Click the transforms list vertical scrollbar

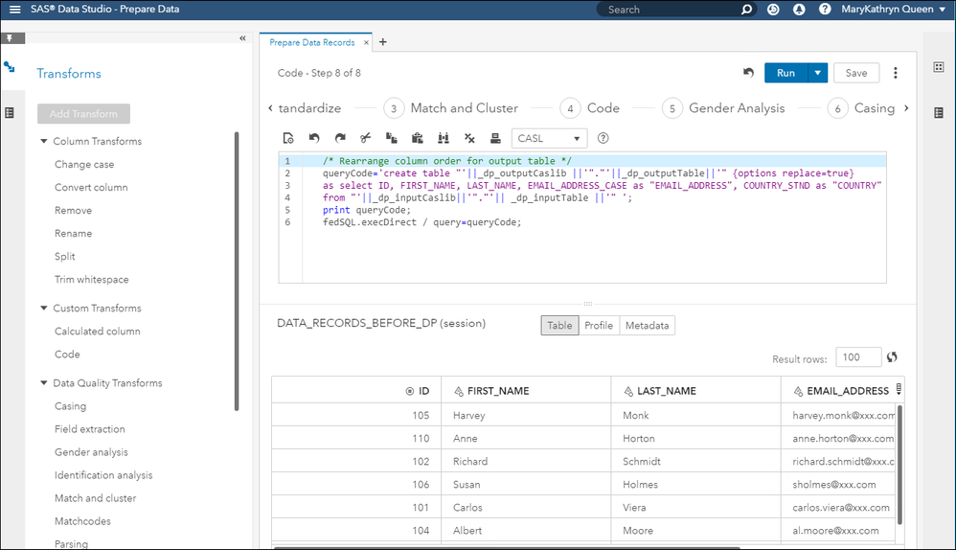237,271
